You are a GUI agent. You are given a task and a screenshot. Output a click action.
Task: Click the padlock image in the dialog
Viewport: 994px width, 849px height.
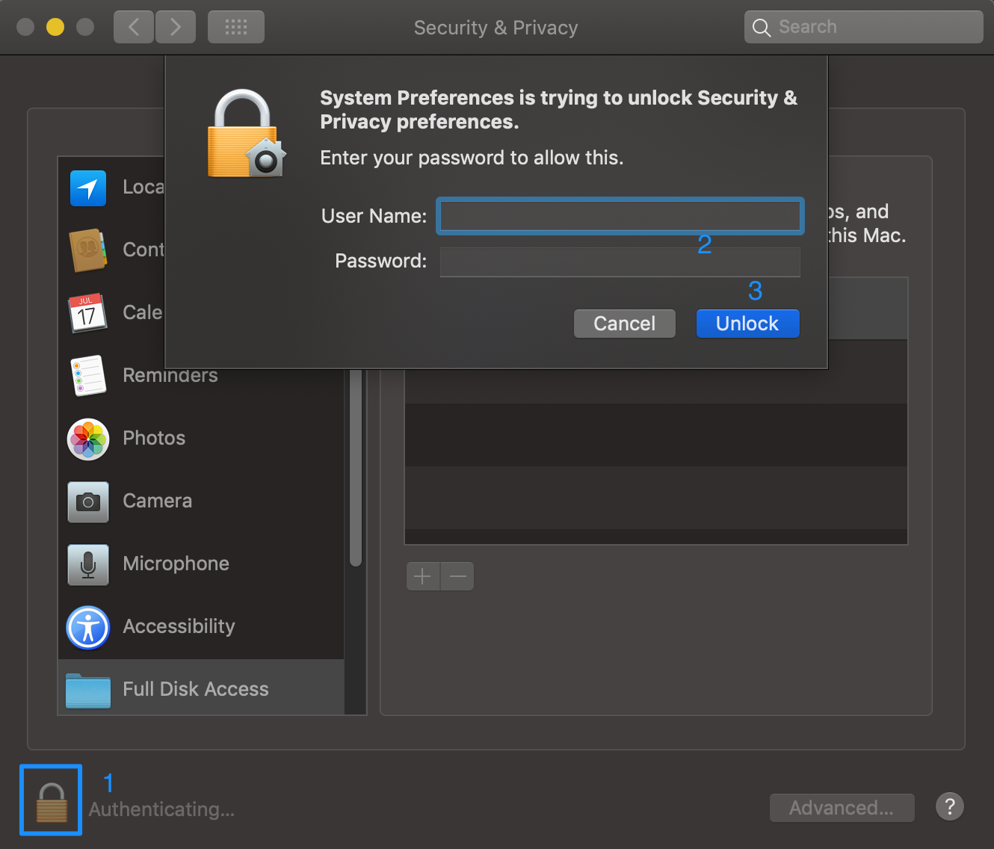tap(246, 134)
